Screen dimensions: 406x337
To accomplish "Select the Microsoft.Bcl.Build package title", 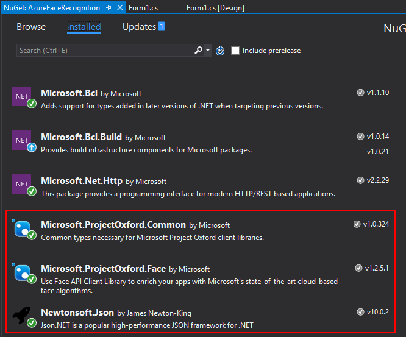I will 81,137.
